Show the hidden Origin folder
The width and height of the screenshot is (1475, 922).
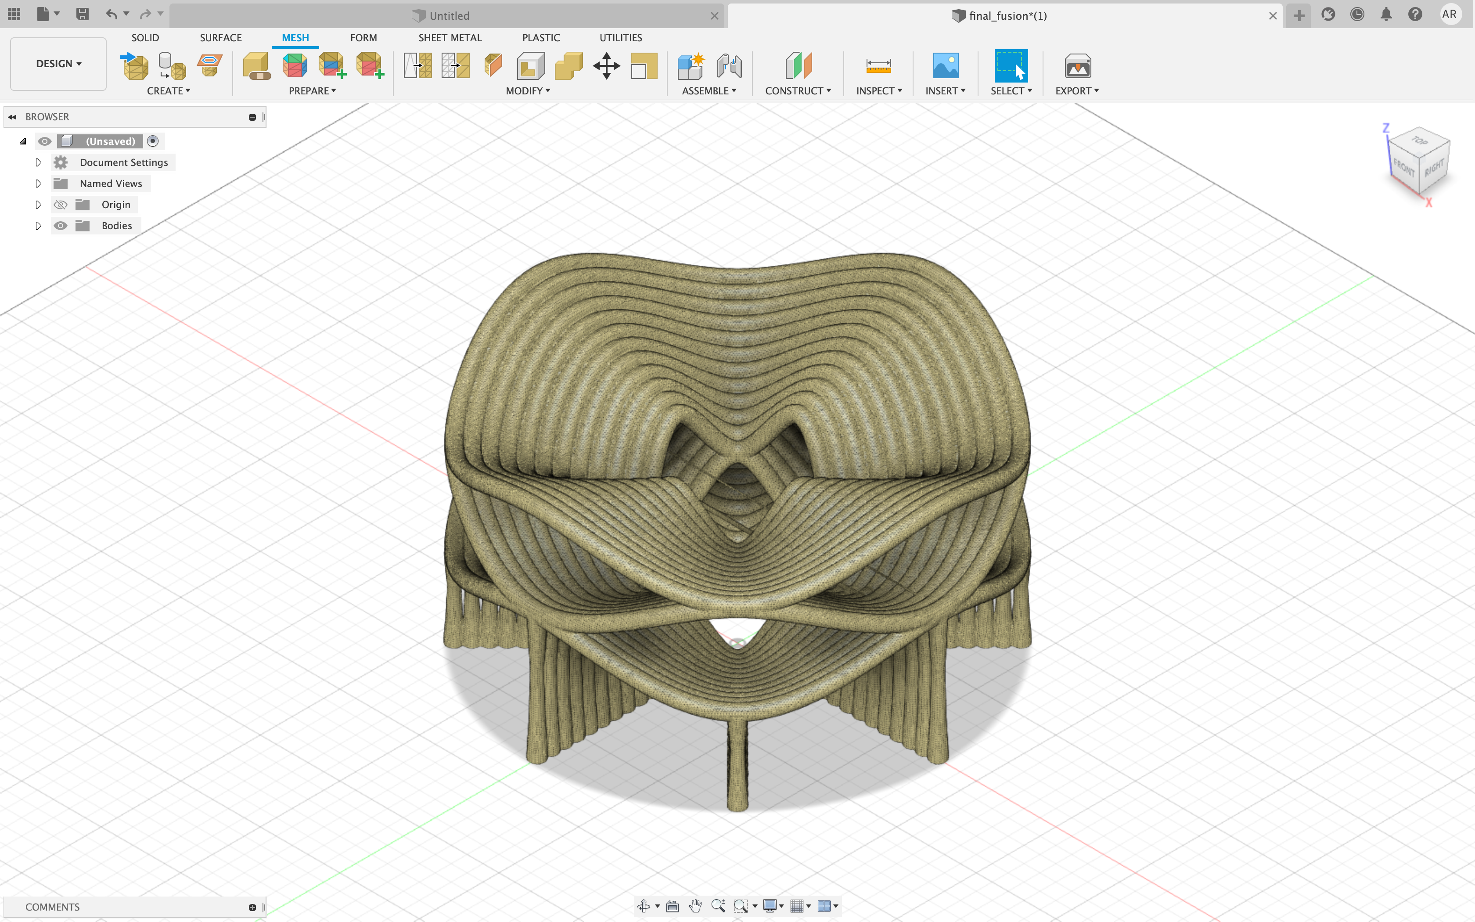(60, 205)
